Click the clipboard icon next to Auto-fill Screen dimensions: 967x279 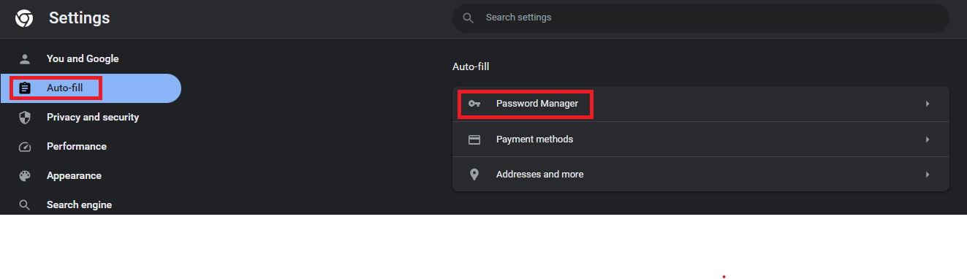(x=25, y=88)
